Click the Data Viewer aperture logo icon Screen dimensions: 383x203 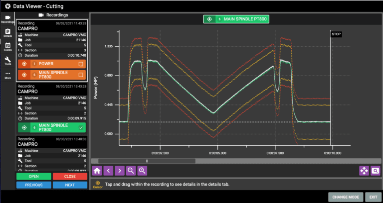point(7,6)
